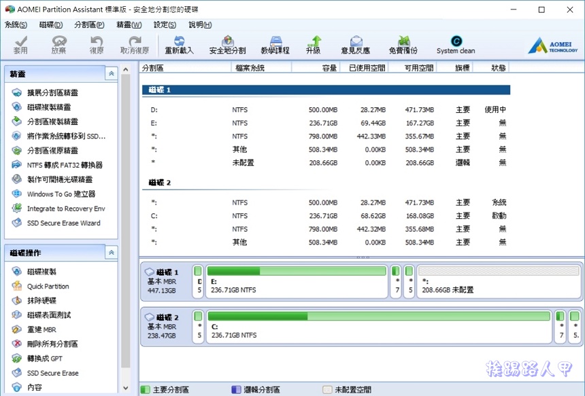Start the 分割區復原精靈 wizard
The height and width of the screenshot is (396, 585).
[45, 151]
